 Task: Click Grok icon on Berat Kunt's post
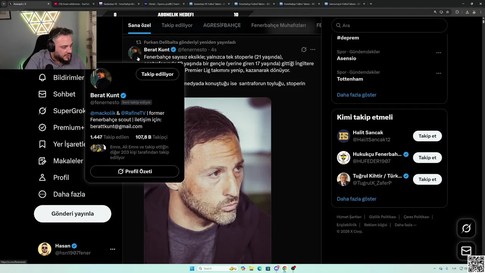304,50
